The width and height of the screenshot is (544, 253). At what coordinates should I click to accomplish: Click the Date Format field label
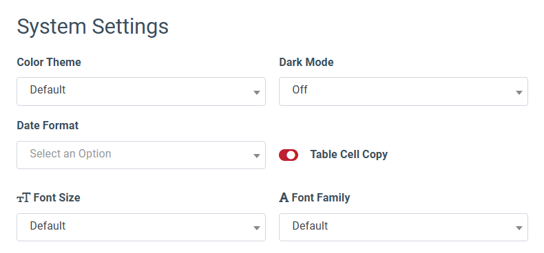48,125
